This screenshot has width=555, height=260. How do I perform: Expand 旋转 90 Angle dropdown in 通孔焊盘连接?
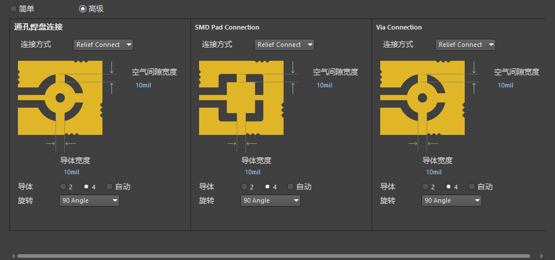tap(89, 200)
